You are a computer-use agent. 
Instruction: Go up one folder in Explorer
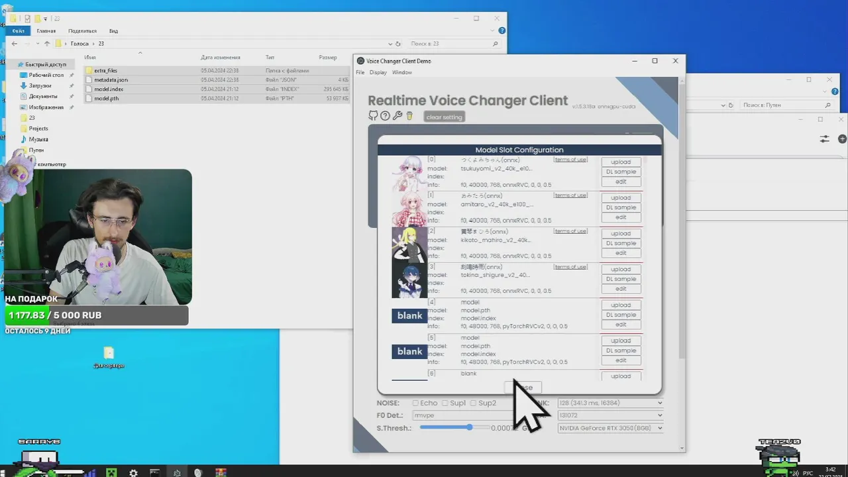(x=47, y=44)
